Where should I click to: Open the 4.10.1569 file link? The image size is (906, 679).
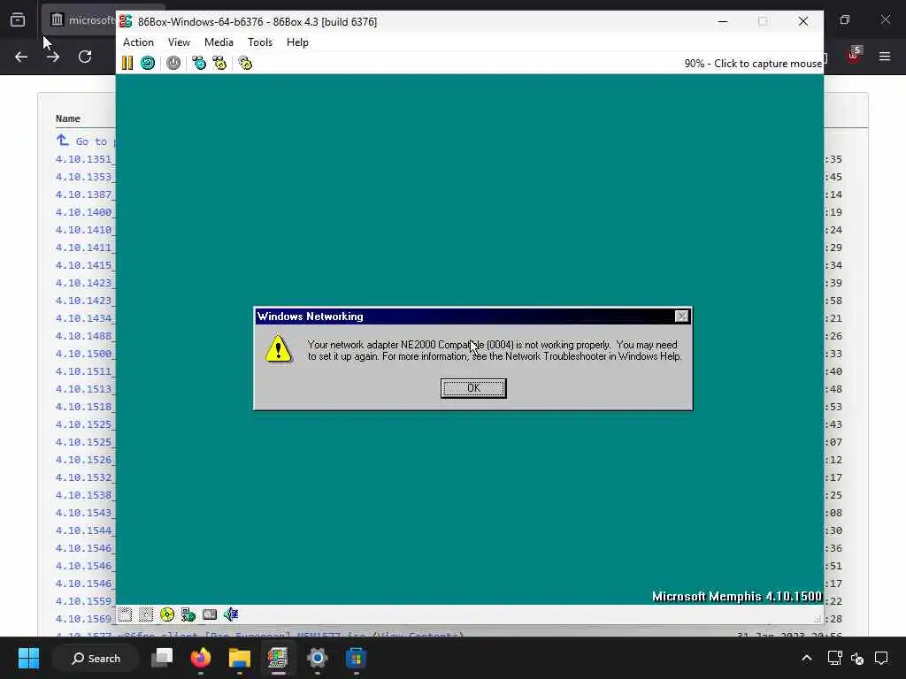85,618
